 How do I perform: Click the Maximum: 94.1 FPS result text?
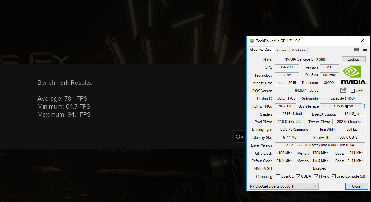(x=64, y=115)
